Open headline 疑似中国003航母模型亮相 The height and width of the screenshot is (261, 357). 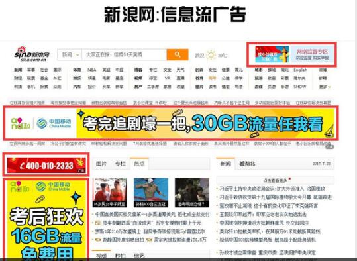coord(268,240)
